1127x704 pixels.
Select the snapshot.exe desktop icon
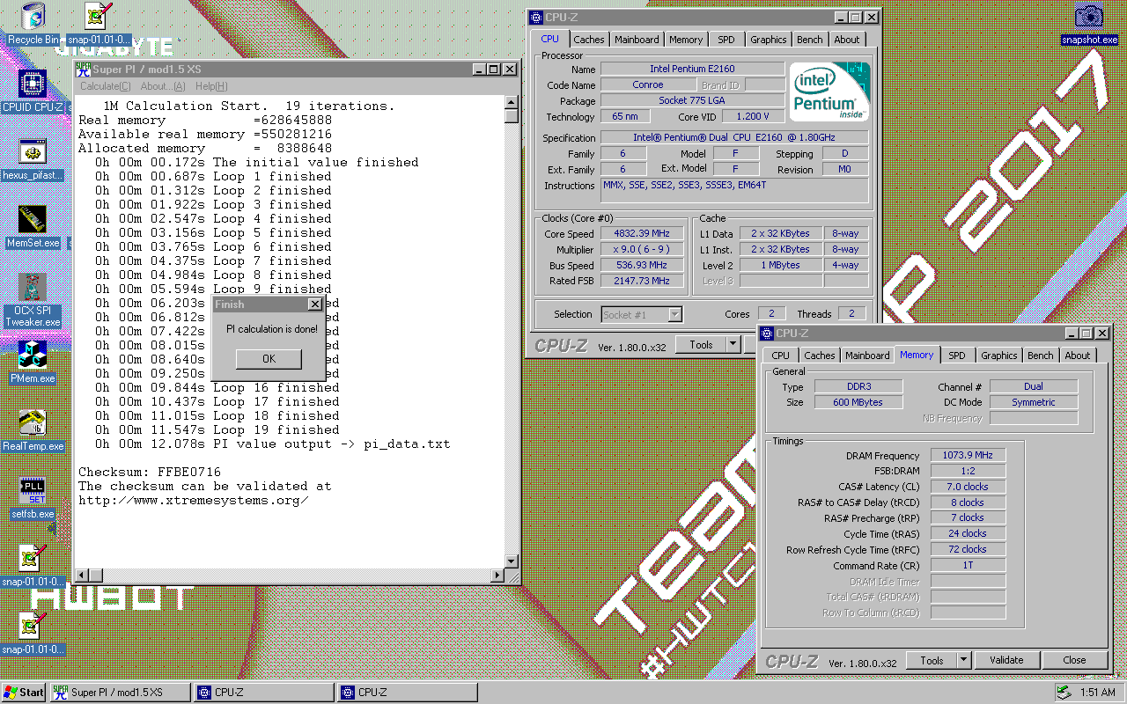[x=1089, y=24]
